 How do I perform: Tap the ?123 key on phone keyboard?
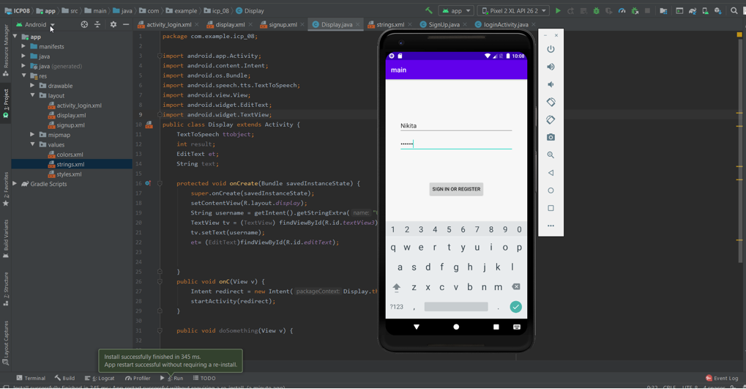click(x=396, y=307)
